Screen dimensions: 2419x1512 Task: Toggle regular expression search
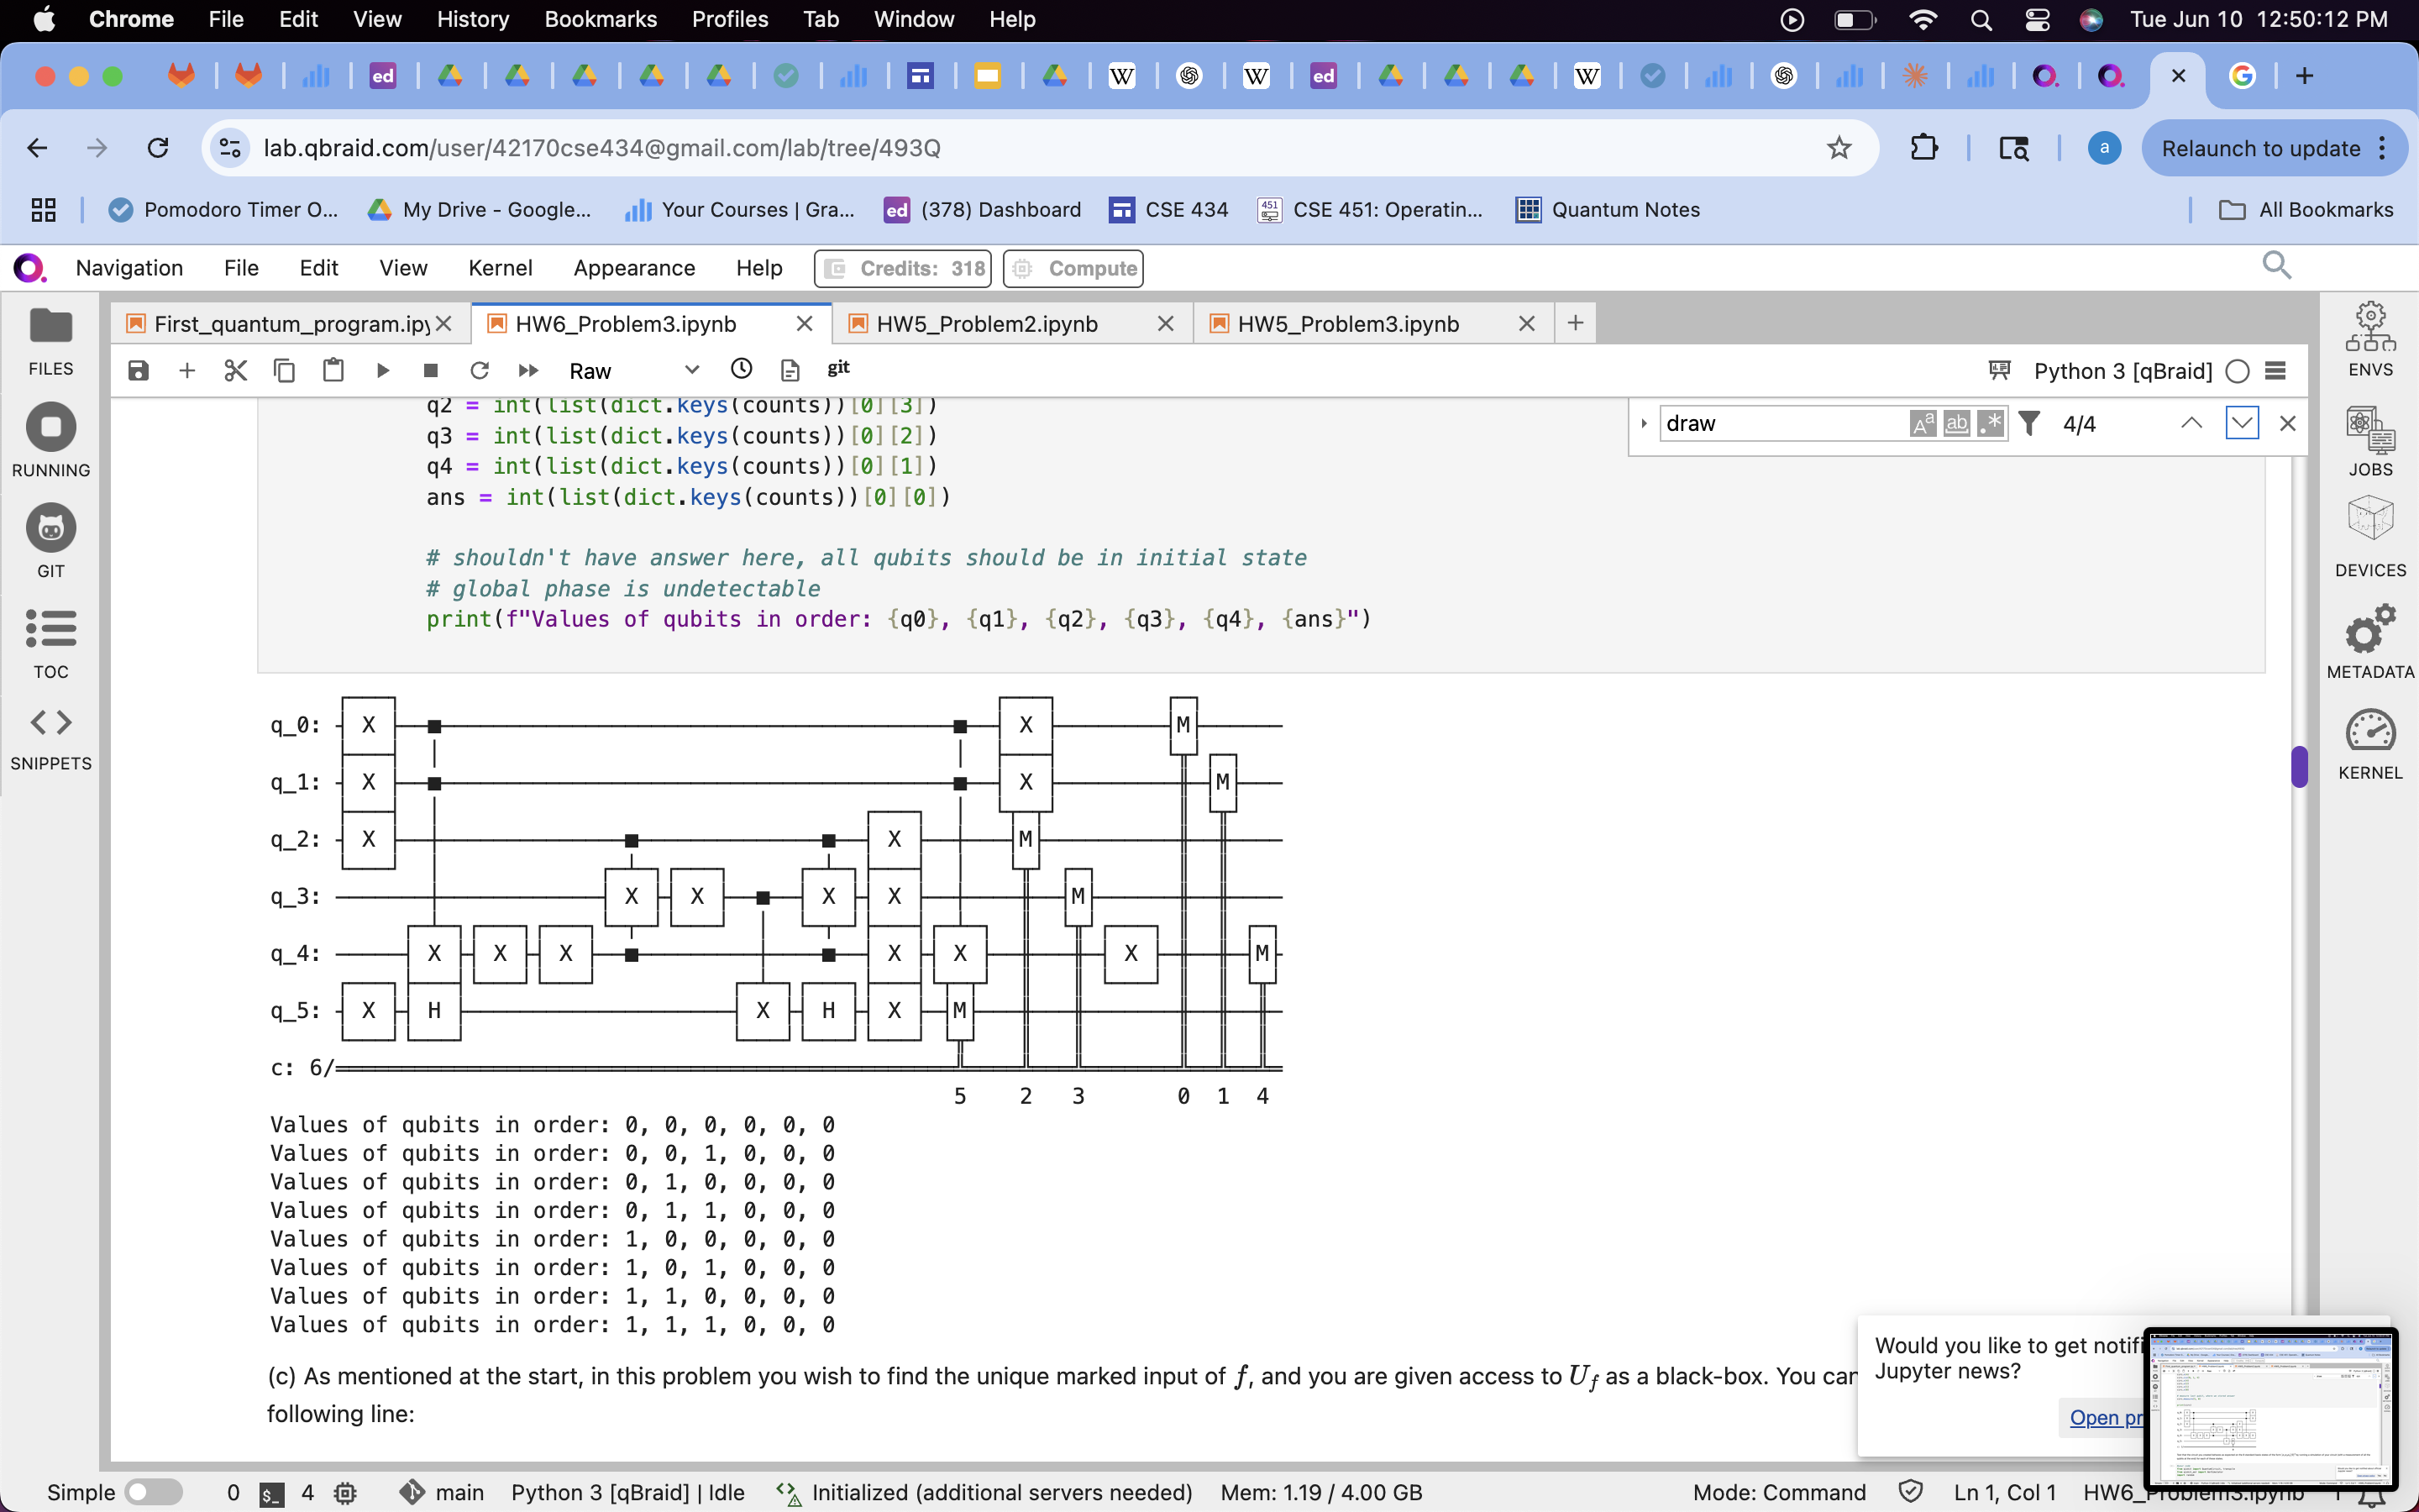tap(1990, 423)
